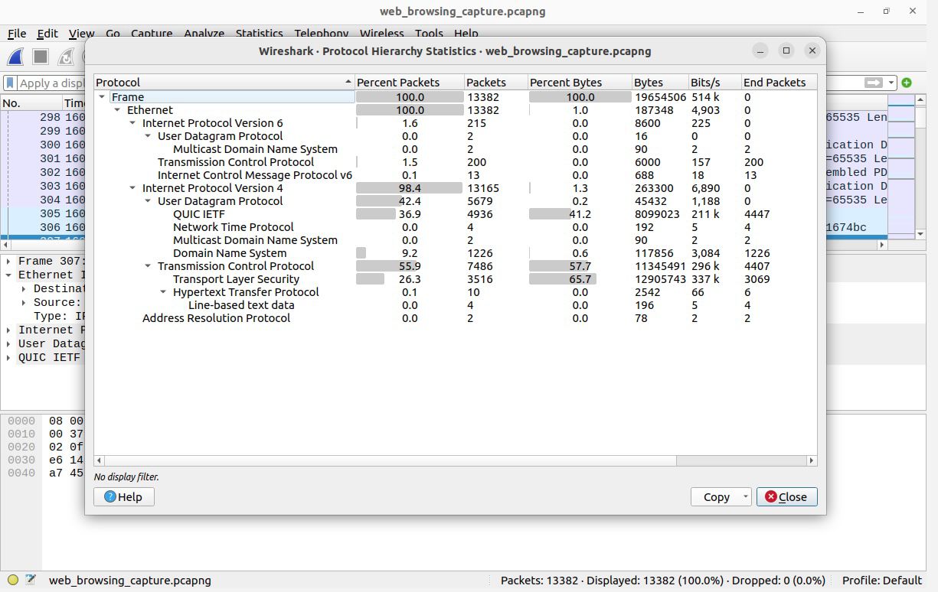Sort by End Packets column header
The height and width of the screenshot is (592, 938).
(779, 82)
